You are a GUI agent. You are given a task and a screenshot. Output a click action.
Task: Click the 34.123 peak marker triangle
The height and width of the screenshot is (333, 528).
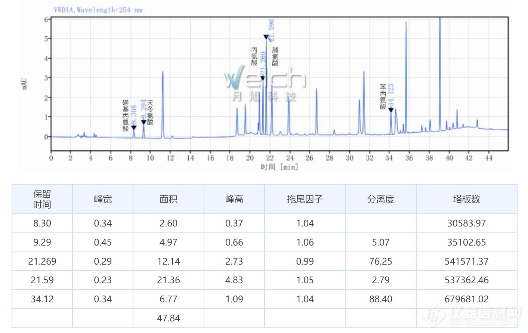[x=391, y=110]
